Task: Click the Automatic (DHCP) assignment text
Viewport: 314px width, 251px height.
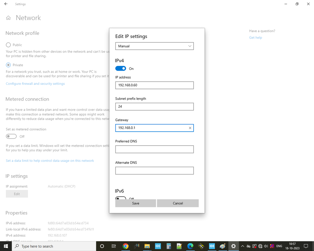Action: click(x=62, y=186)
